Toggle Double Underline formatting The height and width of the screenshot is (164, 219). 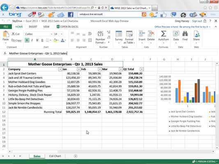point(42,40)
